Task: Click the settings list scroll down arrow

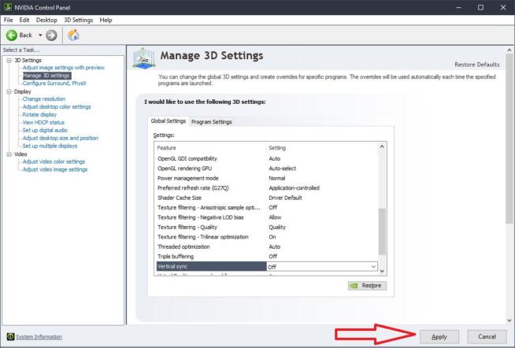Action: point(382,271)
